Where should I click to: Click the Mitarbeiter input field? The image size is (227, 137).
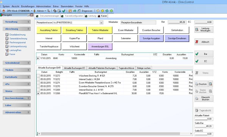pos(138,22)
